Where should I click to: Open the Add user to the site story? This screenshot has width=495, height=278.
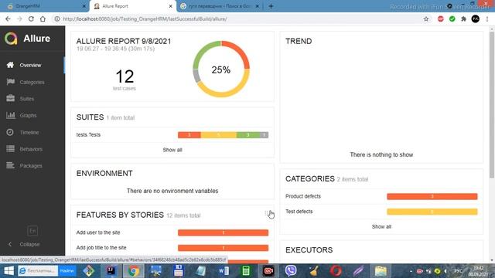pos(172,232)
